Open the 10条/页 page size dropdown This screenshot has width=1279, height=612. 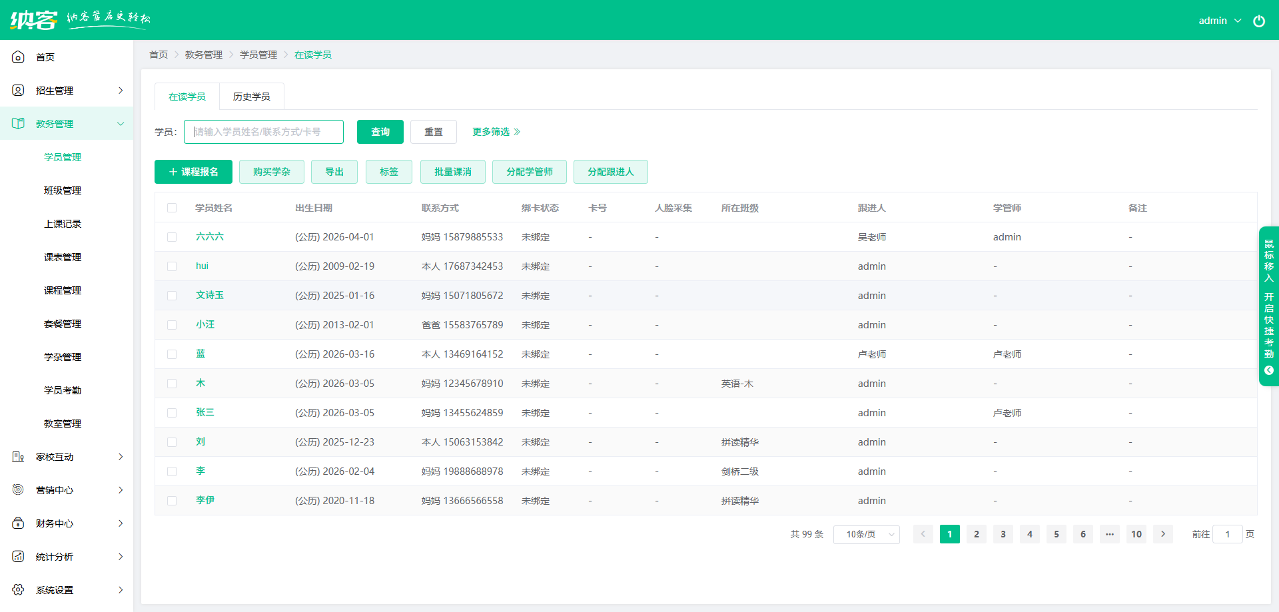click(866, 535)
